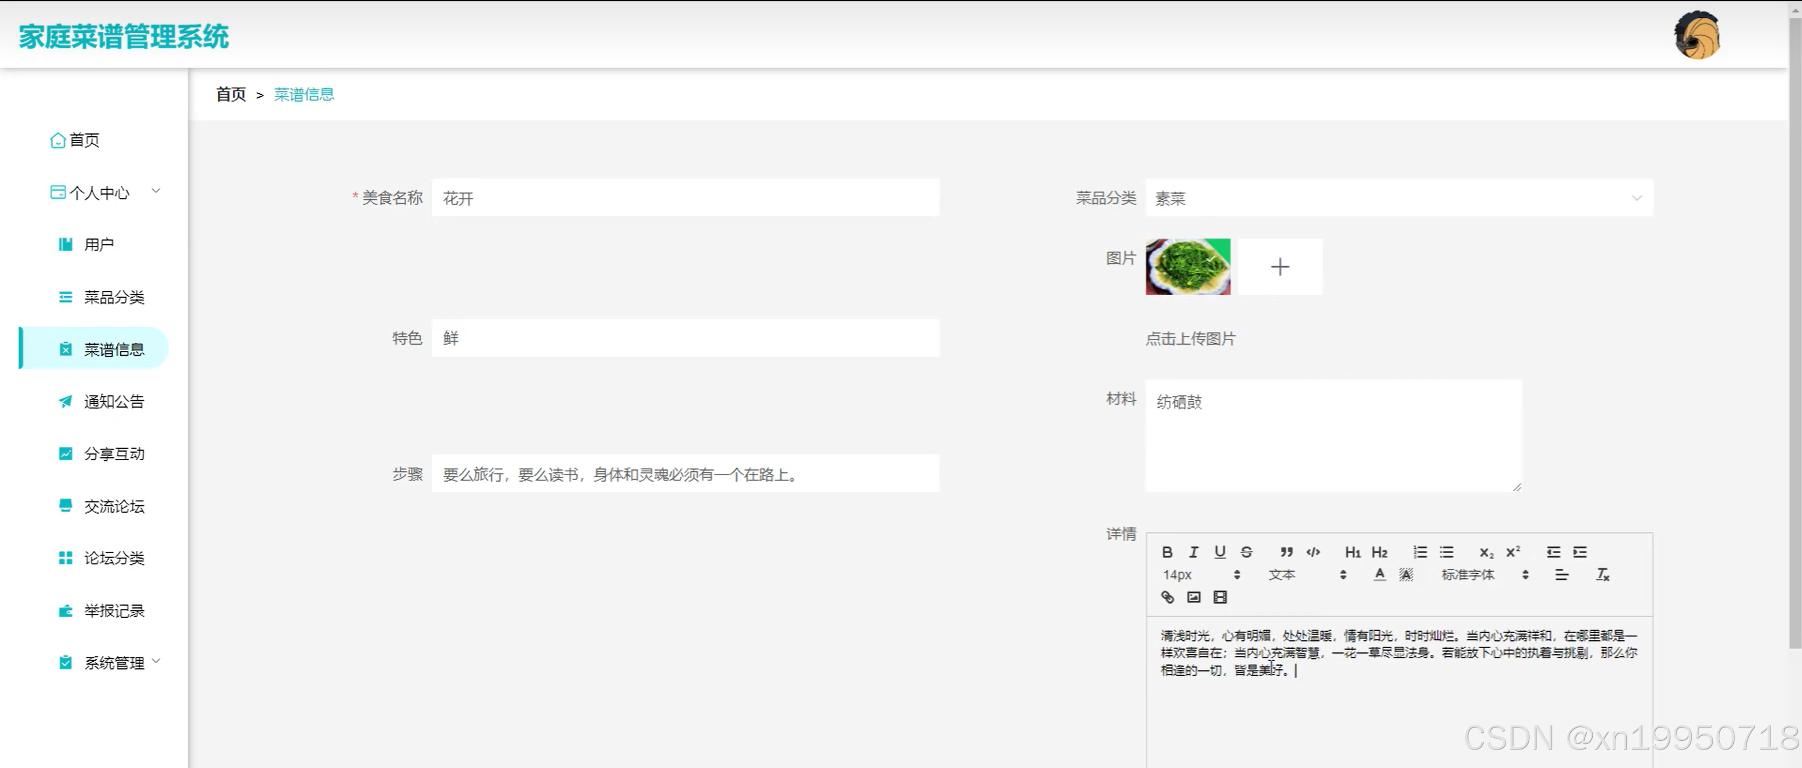Open the 菜品分类 sidebar menu item
The image size is (1802, 768).
click(x=102, y=297)
